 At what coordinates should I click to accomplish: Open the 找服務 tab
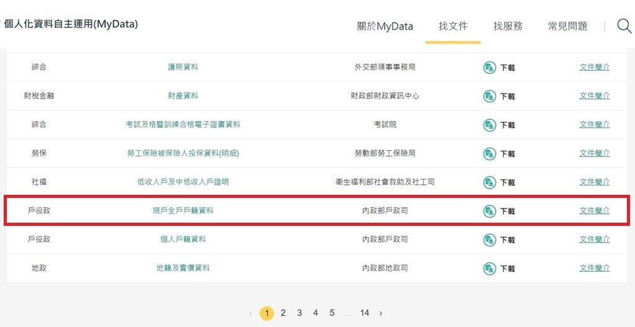tap(508, 26)
